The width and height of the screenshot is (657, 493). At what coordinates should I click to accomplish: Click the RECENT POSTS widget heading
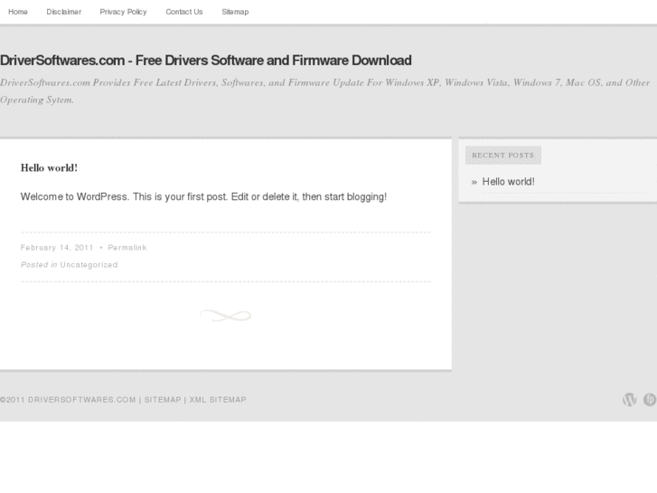click(502, 156)
